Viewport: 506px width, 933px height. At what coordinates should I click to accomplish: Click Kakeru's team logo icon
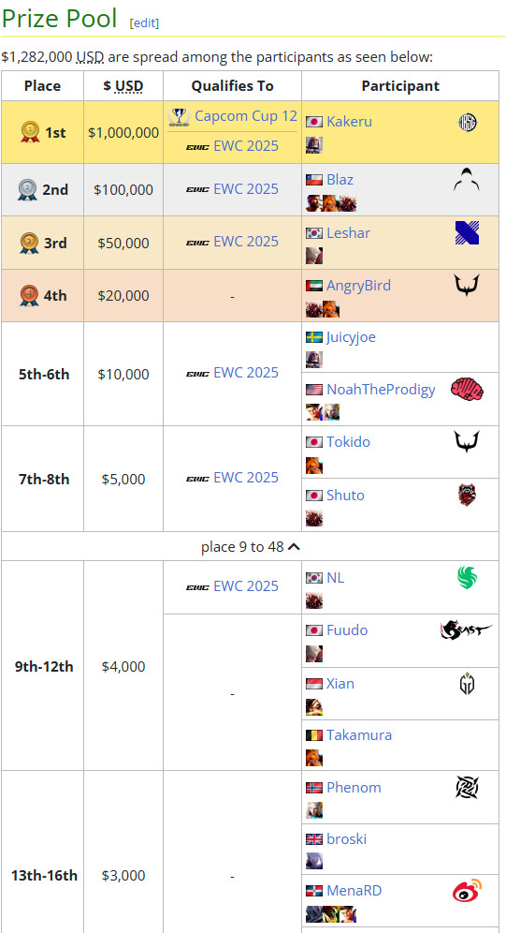(468, 123)
